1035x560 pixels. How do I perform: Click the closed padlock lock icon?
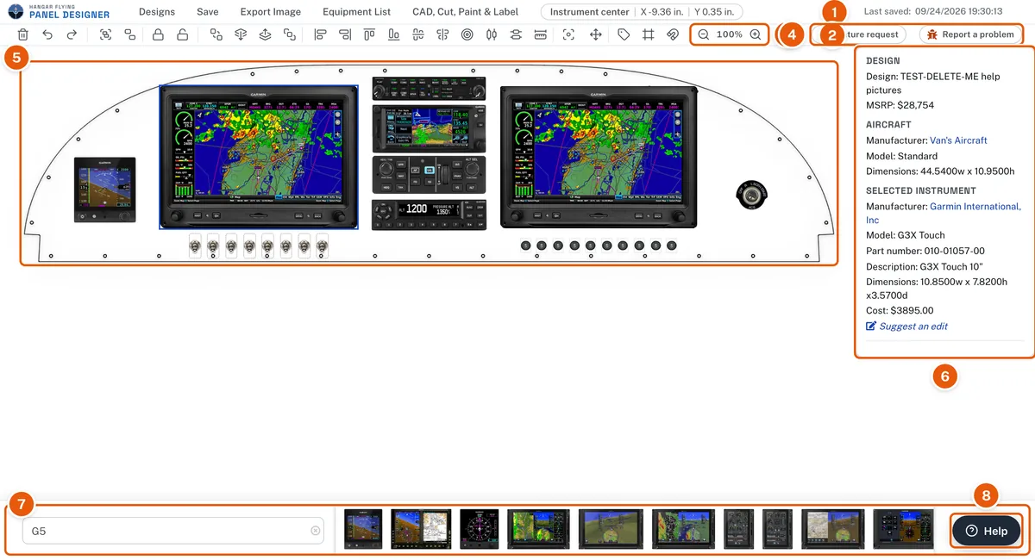[x=158, y=34]
